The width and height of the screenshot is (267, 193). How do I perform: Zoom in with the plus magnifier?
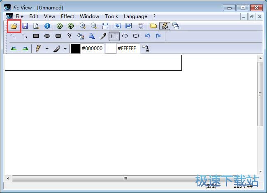(83, 26)
